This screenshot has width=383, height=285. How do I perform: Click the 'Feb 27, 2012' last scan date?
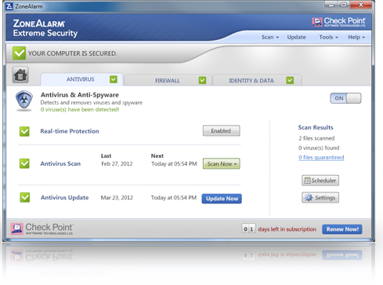[x=117, y=164]
